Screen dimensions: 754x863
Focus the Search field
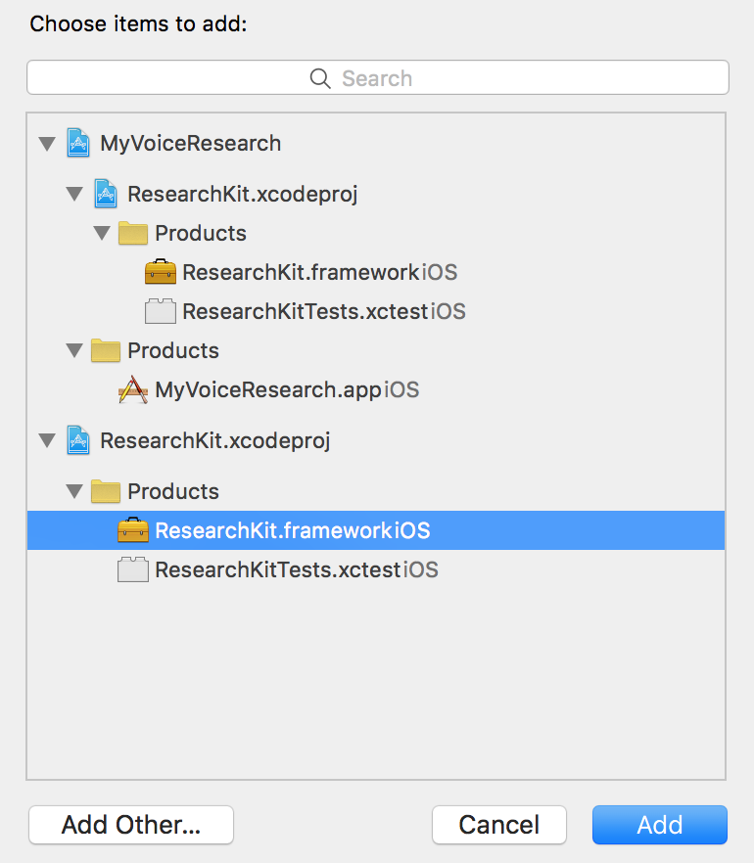(x=378, y=77)
